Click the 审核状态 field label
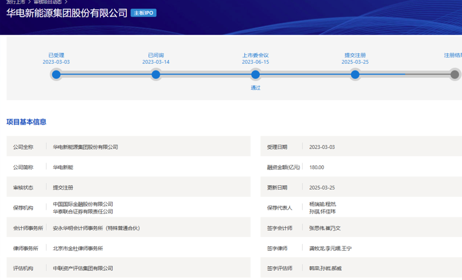462x280 pixels. 23,187
